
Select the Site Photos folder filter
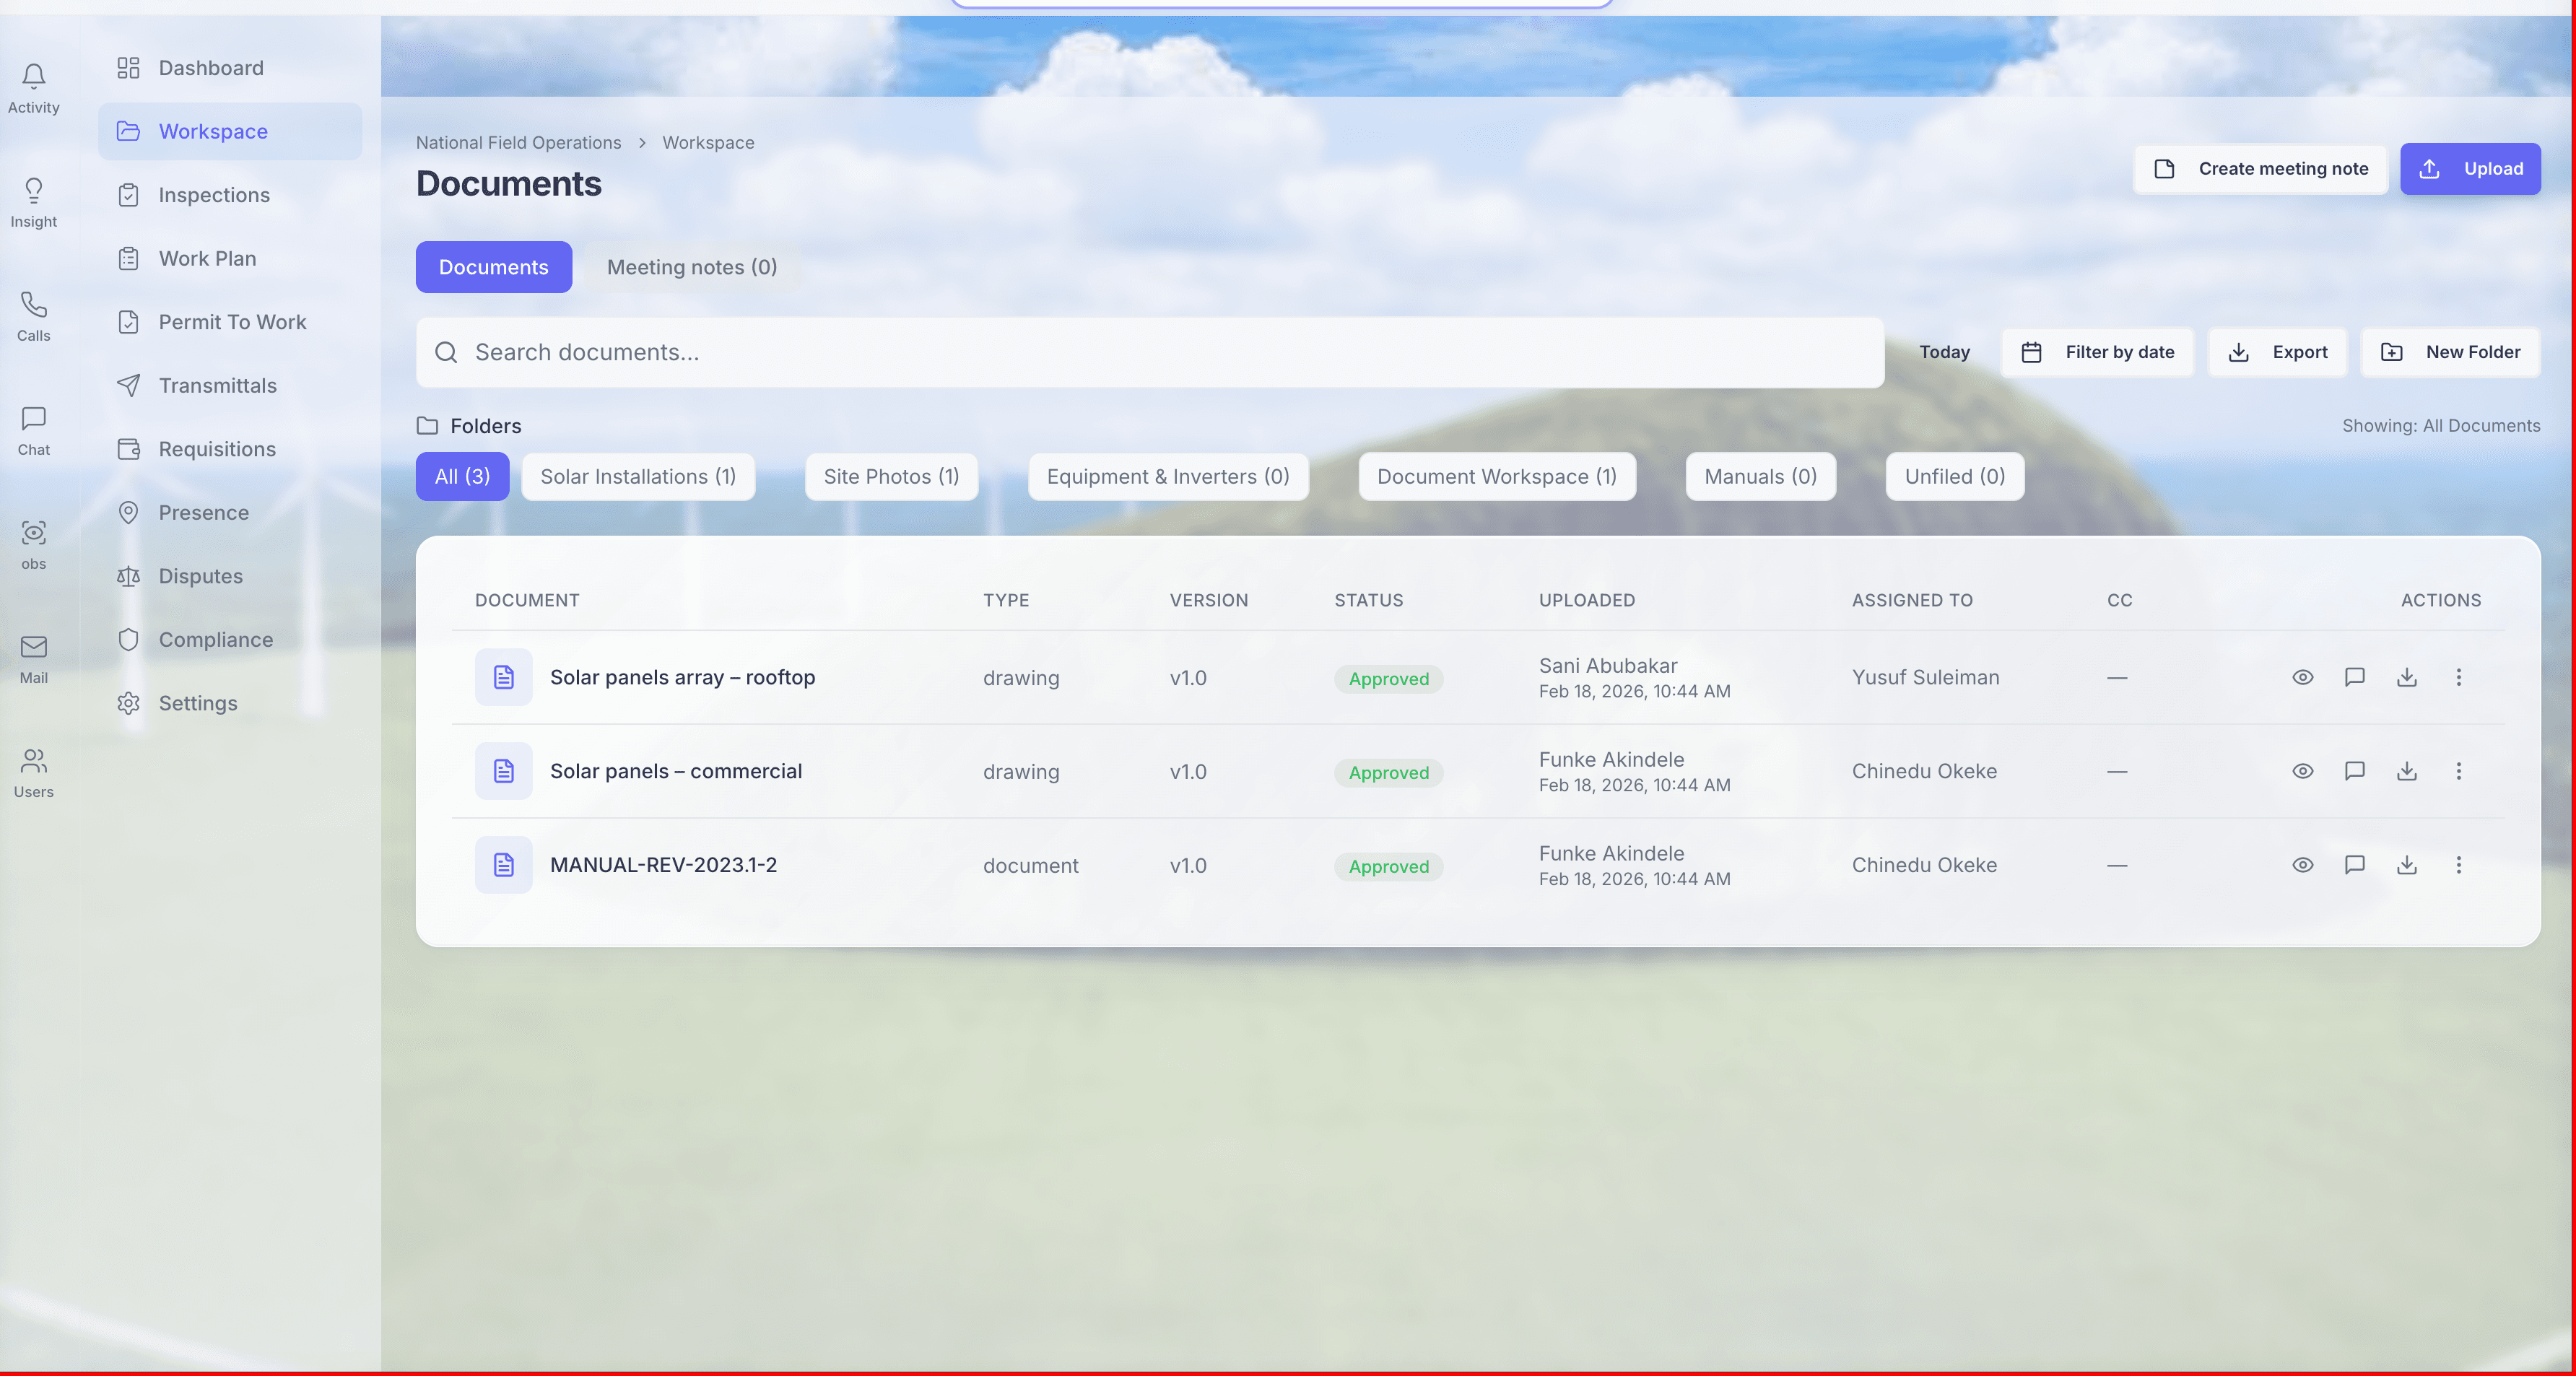coord(890,476)
